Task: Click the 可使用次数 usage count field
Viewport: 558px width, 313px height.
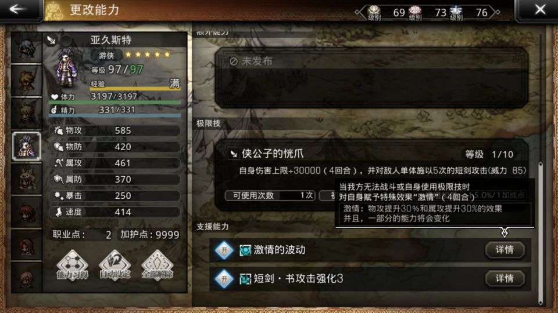Action: (x=270, y=195)
